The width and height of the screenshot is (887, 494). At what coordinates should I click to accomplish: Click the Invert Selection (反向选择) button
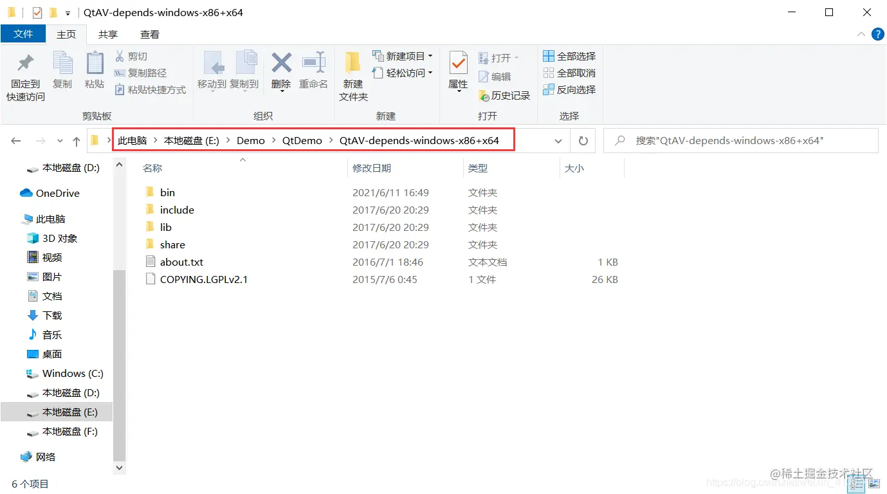point(569,89)
